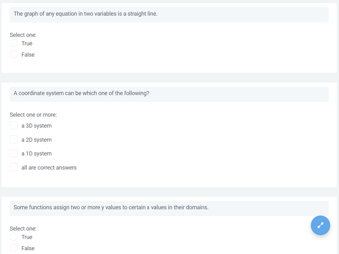Check 'all are correct answers'

coord(13,167)
